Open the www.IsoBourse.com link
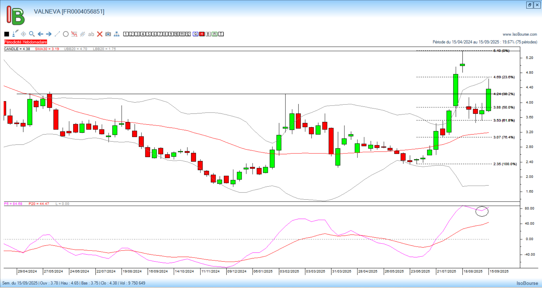Screen dimensions: 542x288 520,34
